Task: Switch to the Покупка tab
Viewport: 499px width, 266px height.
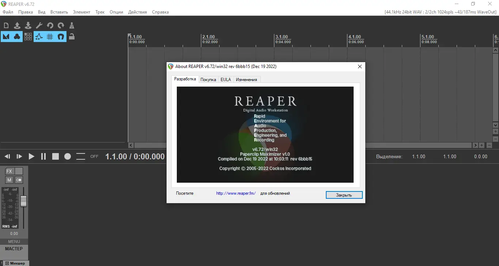Action: coord(208,79)
